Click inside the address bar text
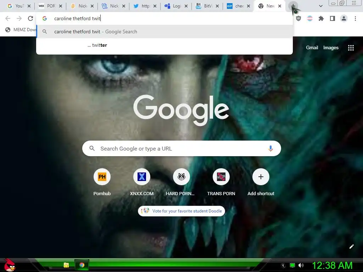This screenshot has width=363, height=272. (77, 18)
